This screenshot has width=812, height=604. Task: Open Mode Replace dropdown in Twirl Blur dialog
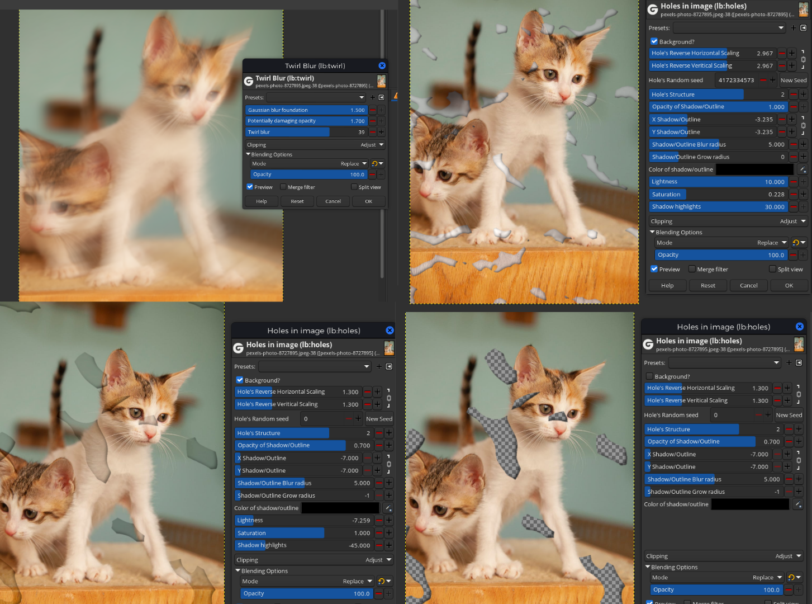click(309, 164)
